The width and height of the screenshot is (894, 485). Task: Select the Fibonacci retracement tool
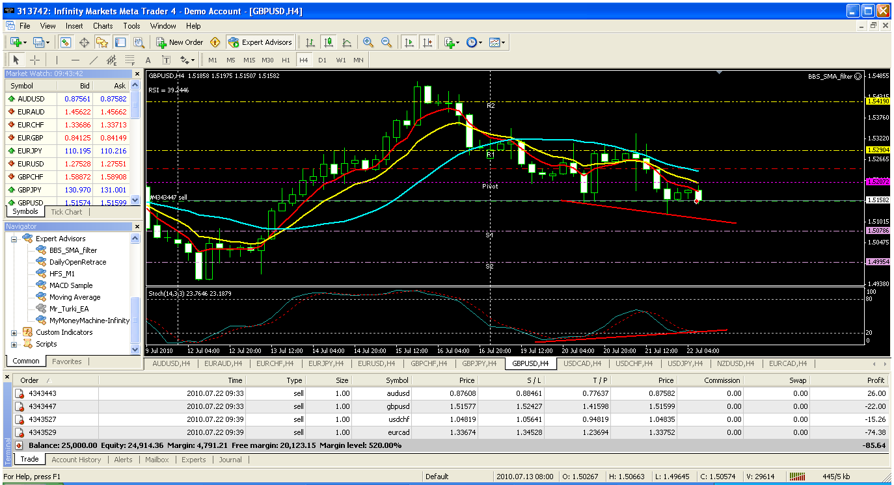pos(129,60)
